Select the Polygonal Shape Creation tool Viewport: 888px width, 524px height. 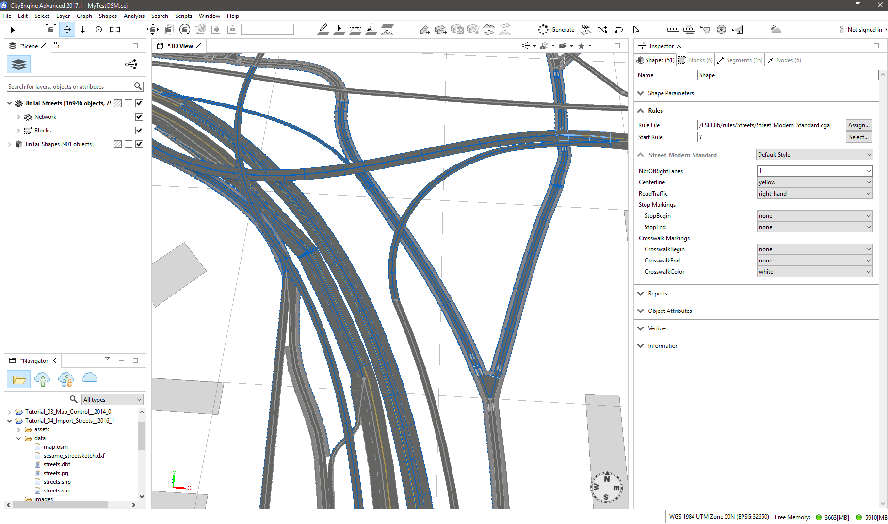[x=425, y=30]
